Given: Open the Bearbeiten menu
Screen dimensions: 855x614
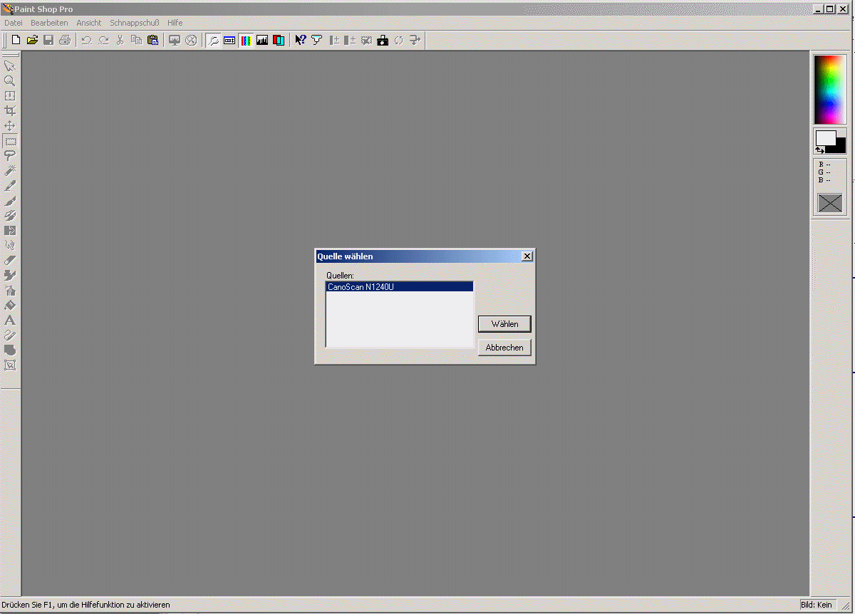Looking at the screenshot, I should (x=49, y=23).
